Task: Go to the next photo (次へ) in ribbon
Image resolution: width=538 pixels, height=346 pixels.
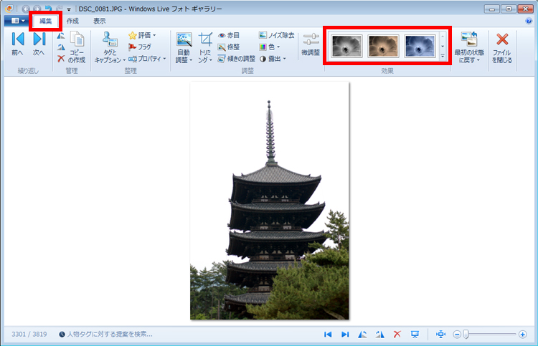Action: click(x=39, y=44)
